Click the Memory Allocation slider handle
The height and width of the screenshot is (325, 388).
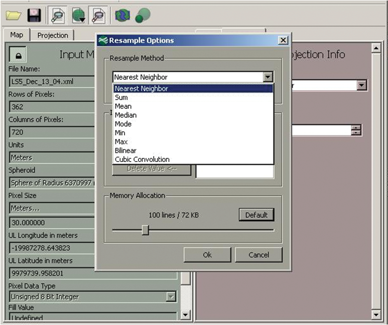coord(145,230)
